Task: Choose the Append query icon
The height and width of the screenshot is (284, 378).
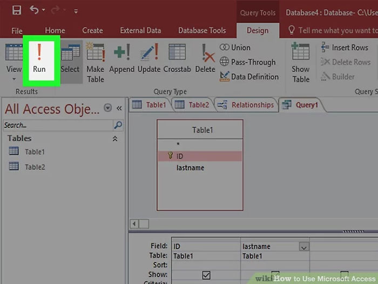Action: 122,58
